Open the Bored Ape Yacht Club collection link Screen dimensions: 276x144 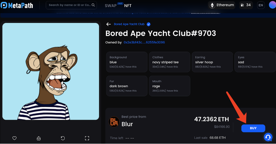click(x=130, y=24)
